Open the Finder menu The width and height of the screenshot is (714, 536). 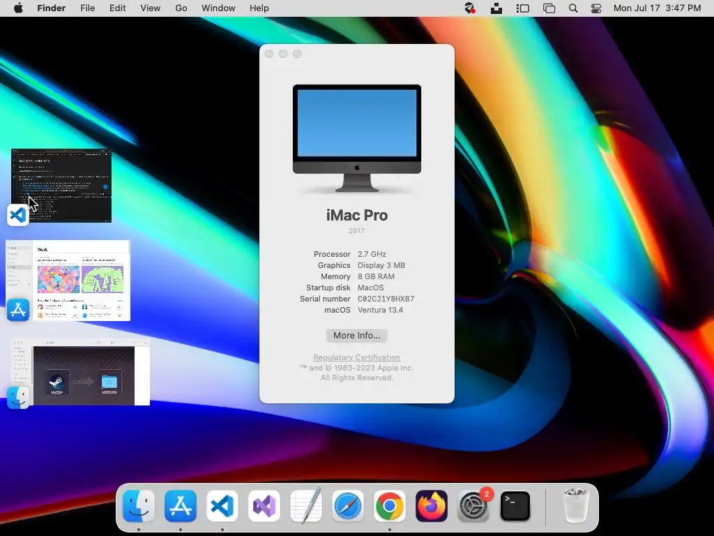click(x=52, y=8)
